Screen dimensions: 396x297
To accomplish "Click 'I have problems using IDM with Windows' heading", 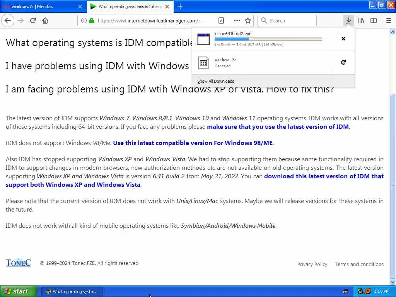I will 97,66.
